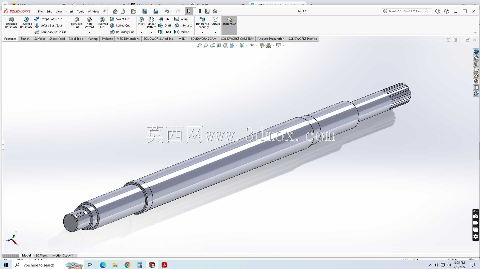Click the Swept Cut tool
This screenshot has height=269, width=480.
click(120, 19)
